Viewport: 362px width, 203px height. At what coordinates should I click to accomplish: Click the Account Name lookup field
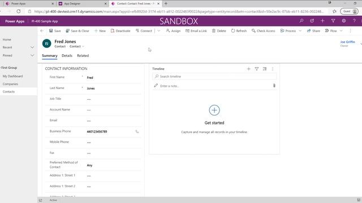[113, 110]
